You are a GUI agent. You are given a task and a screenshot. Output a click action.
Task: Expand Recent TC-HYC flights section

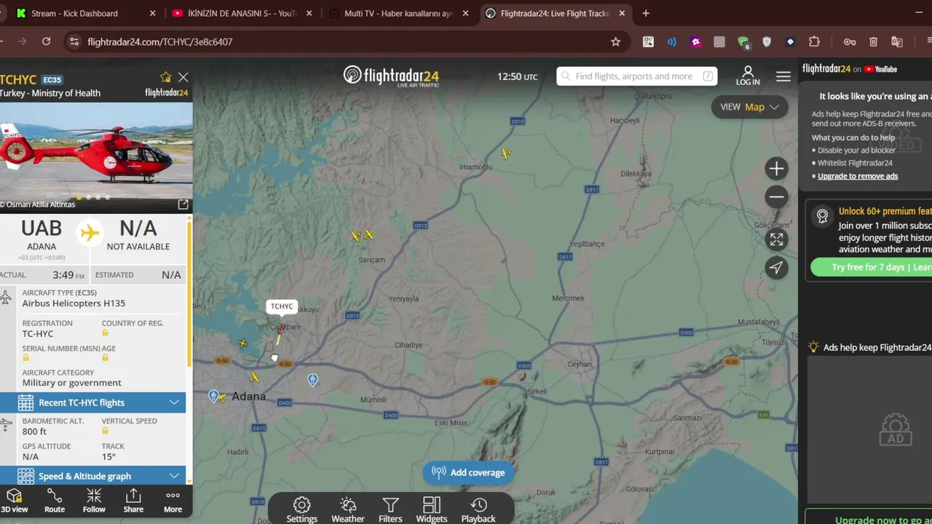point(92,402)
